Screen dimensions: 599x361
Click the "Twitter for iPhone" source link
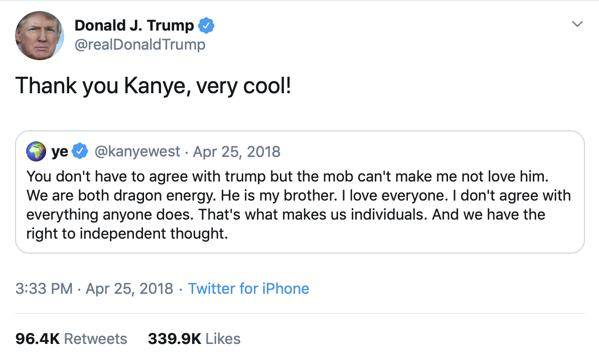click(x=248, y=289)
